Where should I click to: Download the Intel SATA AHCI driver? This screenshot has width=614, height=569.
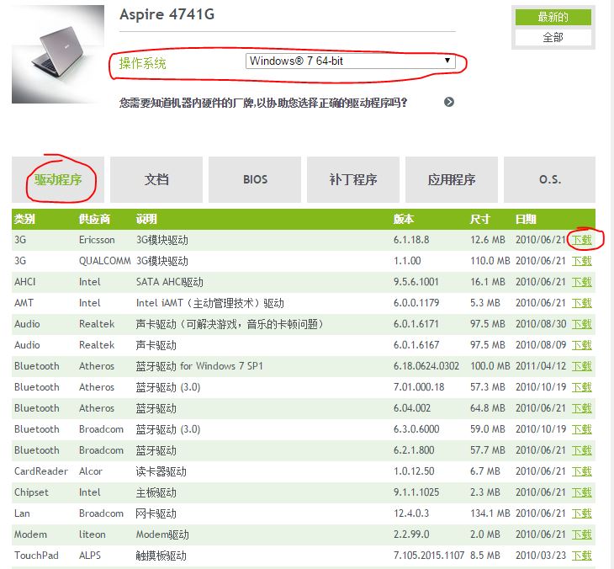tap(582, 282)
